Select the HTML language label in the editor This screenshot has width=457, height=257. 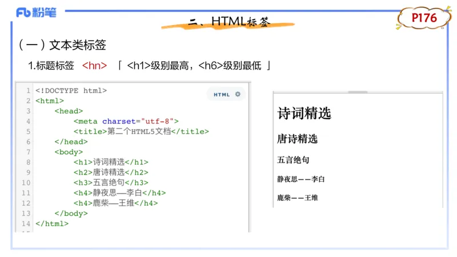(x=222, y=95)
